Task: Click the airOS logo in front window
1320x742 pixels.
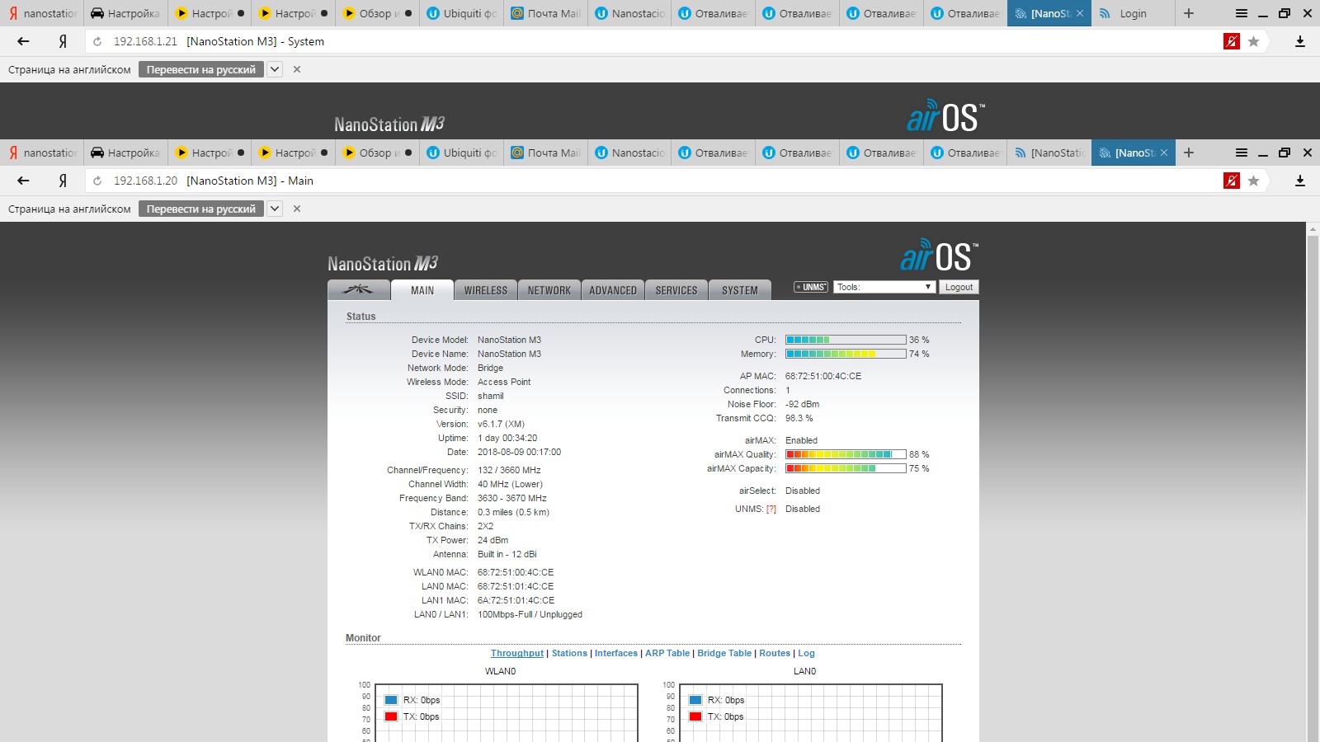Action: pyautogui.click(x=939, y=256)
